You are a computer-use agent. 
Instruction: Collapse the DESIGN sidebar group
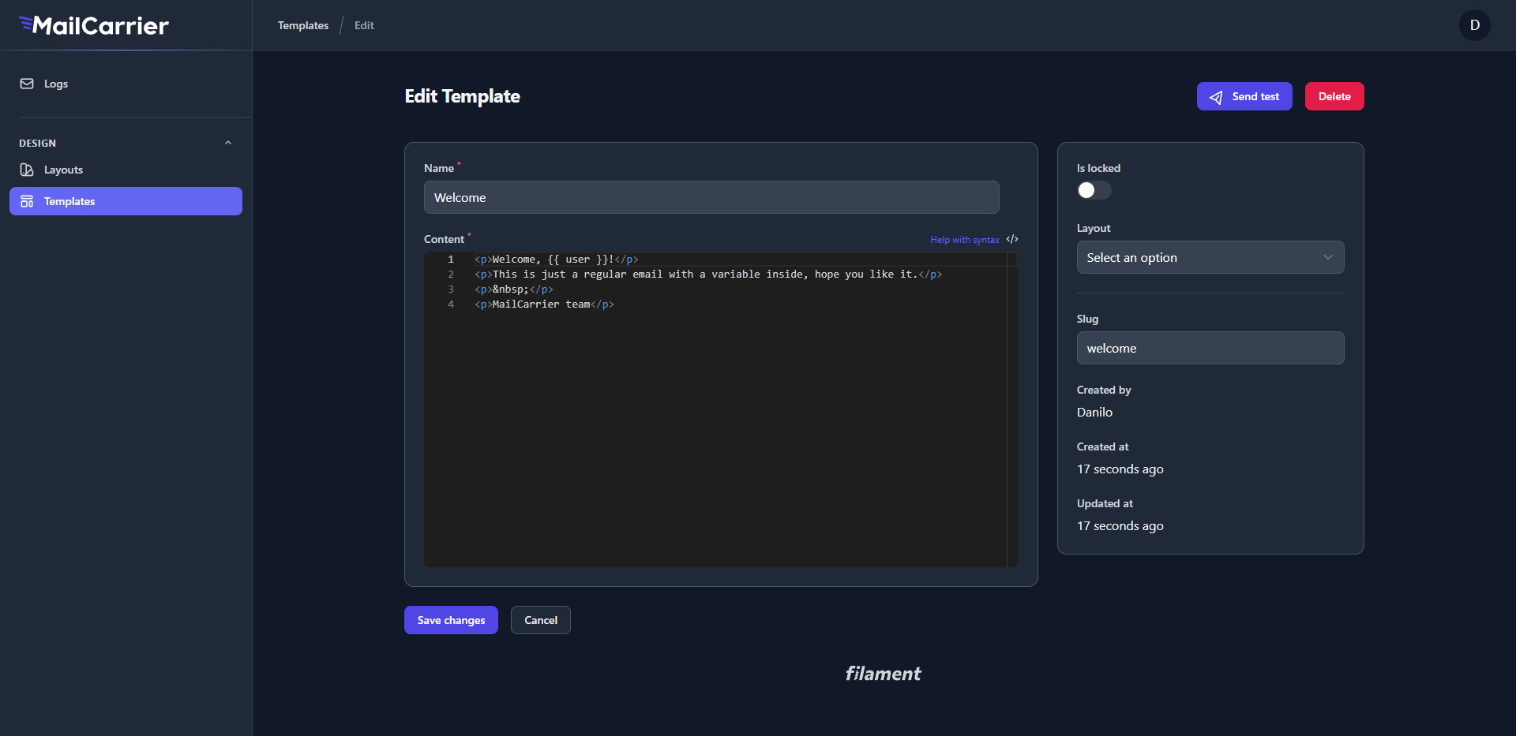(x=228, y=143)
